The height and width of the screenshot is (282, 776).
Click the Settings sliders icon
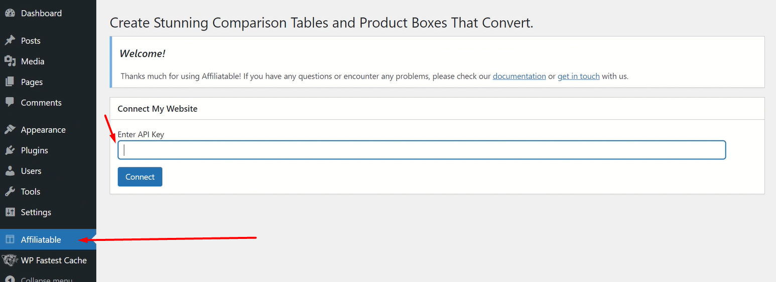tap(10, 212)
